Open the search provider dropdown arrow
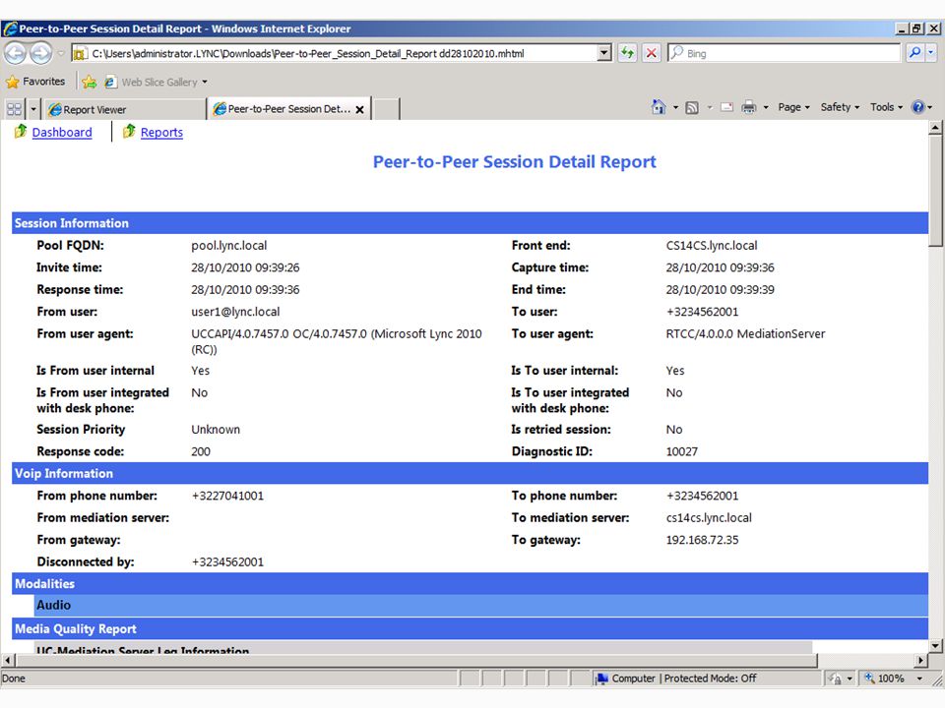The image size is (945, 708). pyautogui.click(x=931, y=53)
